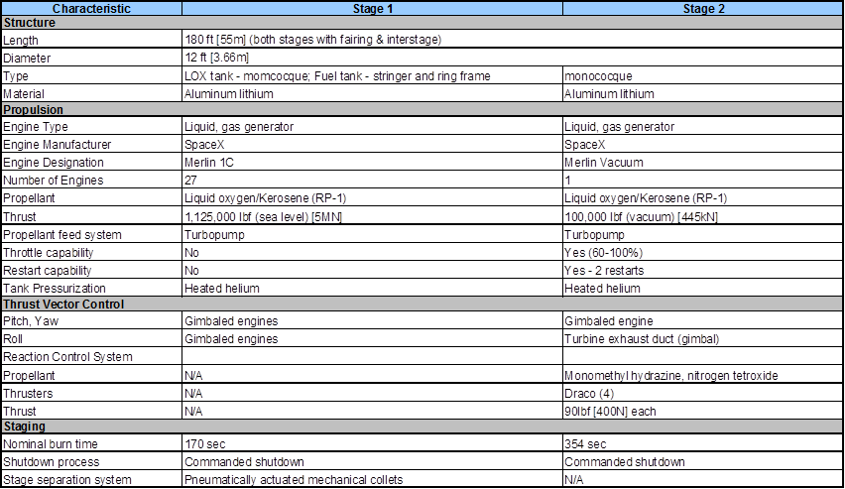
Task: Select the Turbine exhaust duct (gimbal) cell
Action: point(703,338)
